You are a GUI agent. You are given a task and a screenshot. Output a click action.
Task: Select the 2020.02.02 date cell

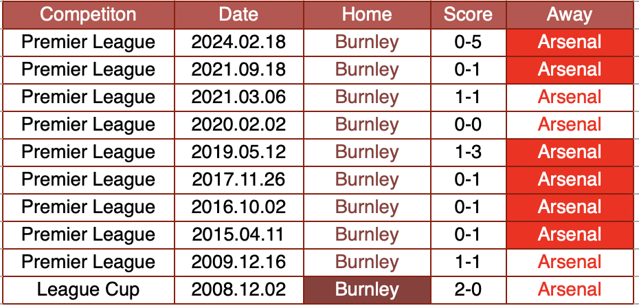tap(238, 124)
